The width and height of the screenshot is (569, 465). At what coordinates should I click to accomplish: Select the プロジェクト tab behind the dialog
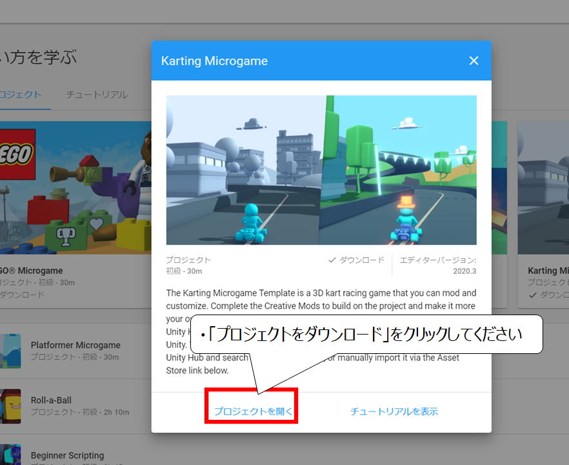[x=21, y=95]
